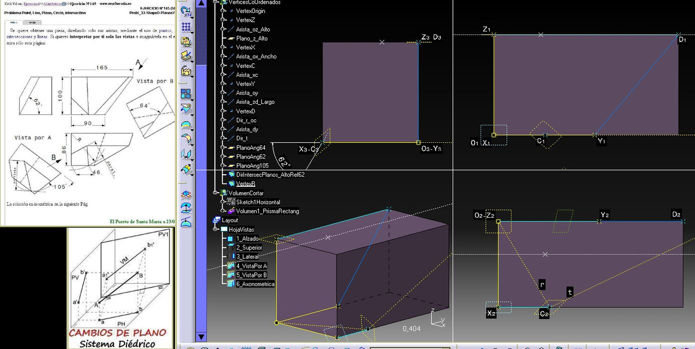This screenshot has height=349, width=695.
Task: Select the Volumen1_PrismaRectang pad node
Action: [x=268, y=211]
